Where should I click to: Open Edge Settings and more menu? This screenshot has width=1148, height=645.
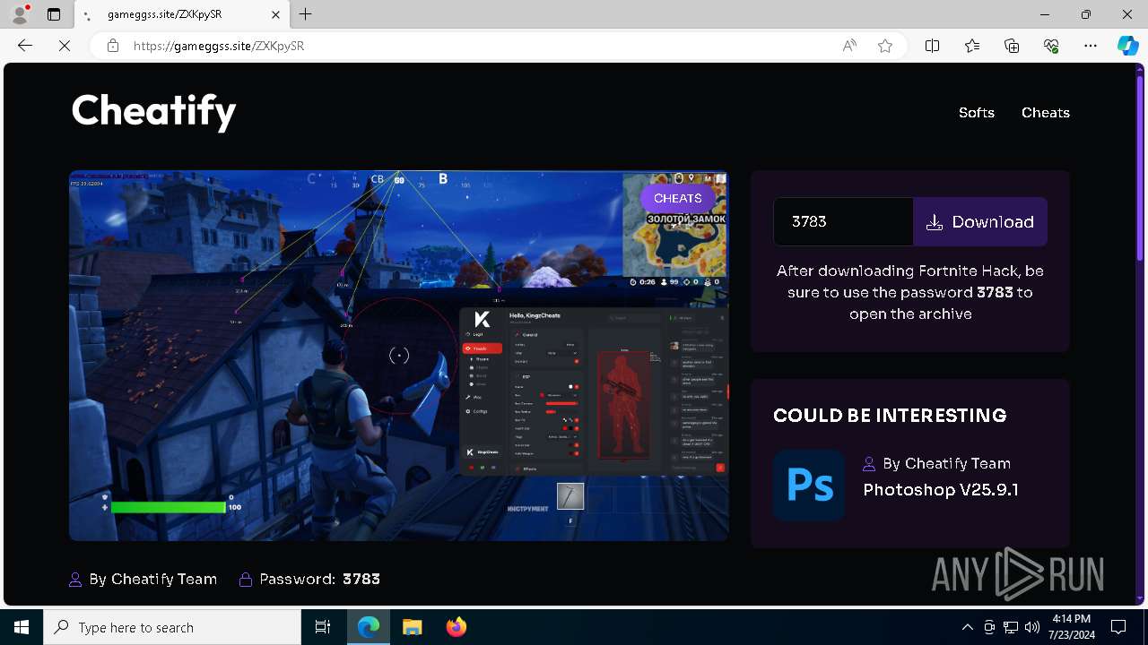point(1091,46)
